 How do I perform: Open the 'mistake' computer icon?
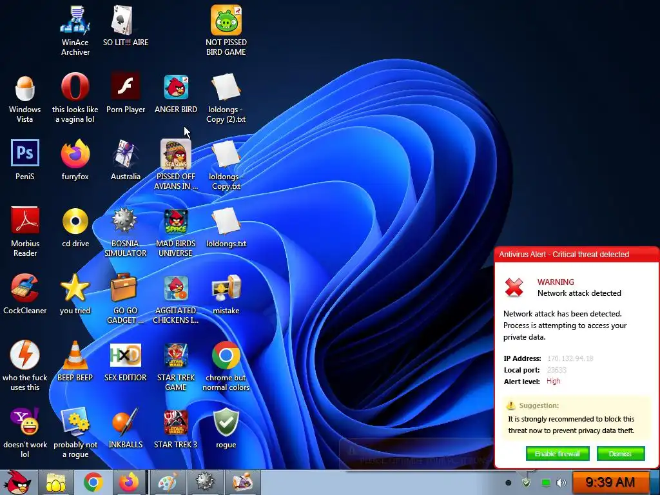[226, 294]
